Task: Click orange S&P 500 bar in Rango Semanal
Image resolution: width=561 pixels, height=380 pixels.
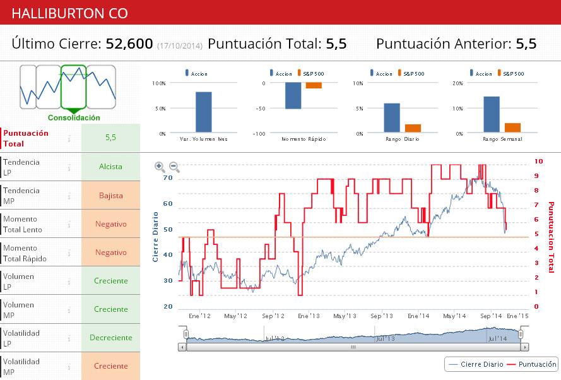Action: pyautogui.click(x=512, y=128)
